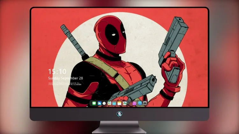Open the Camera app in the dock
Viewport: 239px width, 134px height.
click(x=145, y=103)
